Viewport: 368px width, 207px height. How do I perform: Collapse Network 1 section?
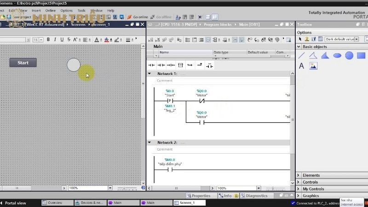coord(149,74)
